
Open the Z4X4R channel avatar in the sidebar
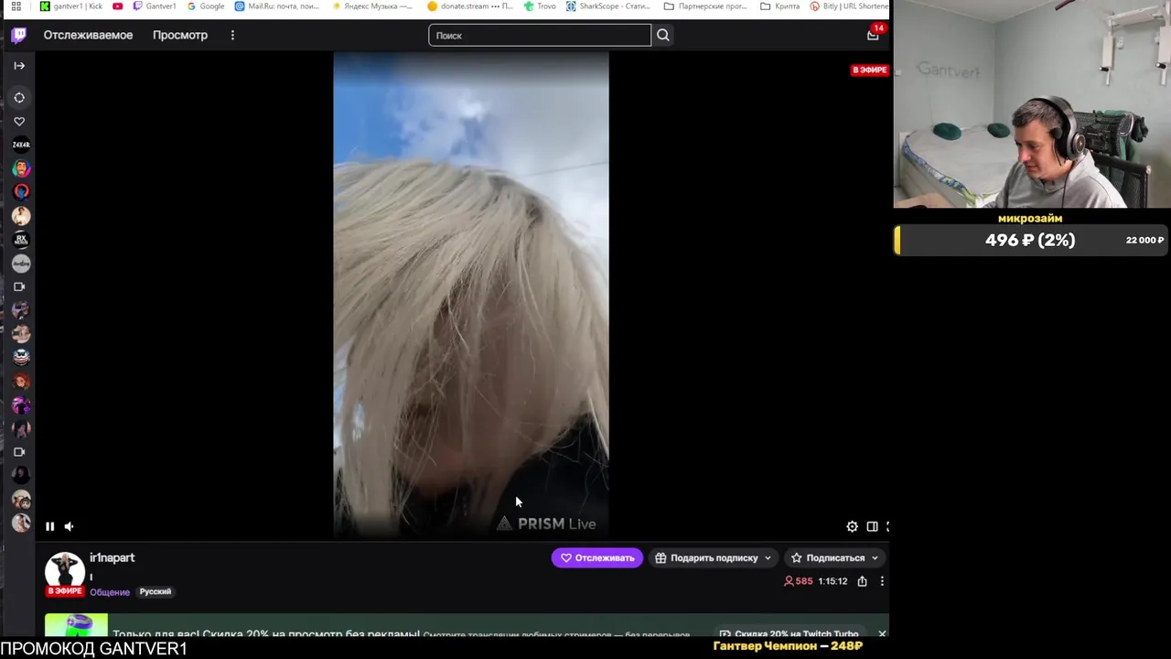[x=20, y=145]
